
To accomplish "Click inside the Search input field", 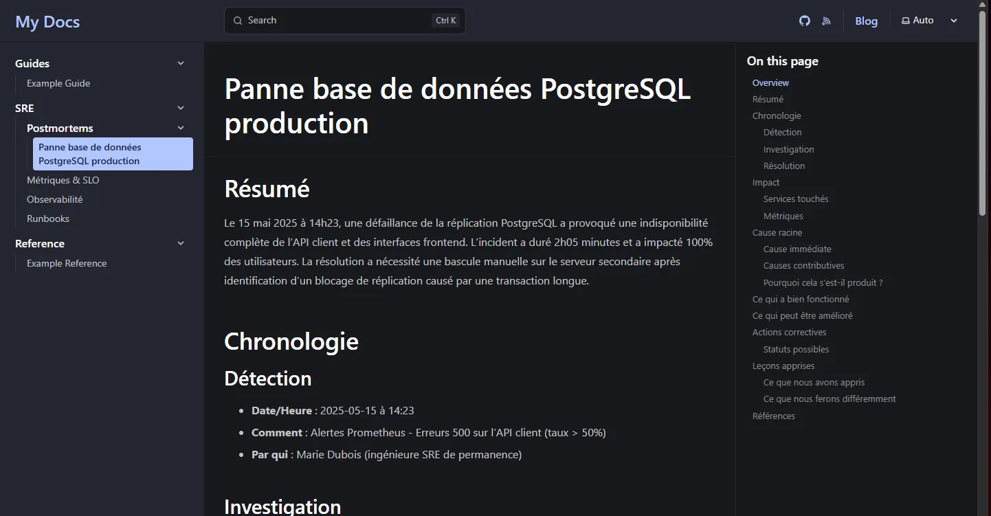I will tap(330, 20).
